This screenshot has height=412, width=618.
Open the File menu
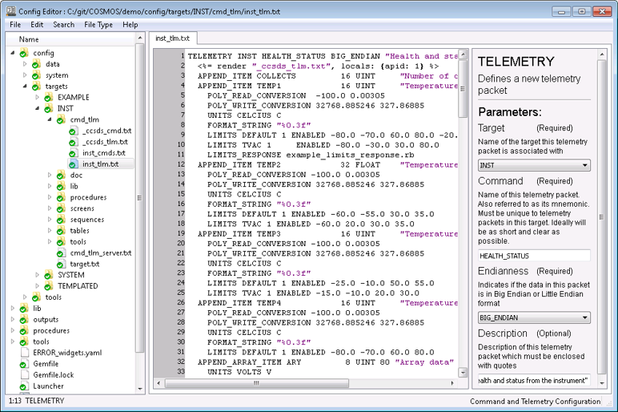[x=15, y=25]
